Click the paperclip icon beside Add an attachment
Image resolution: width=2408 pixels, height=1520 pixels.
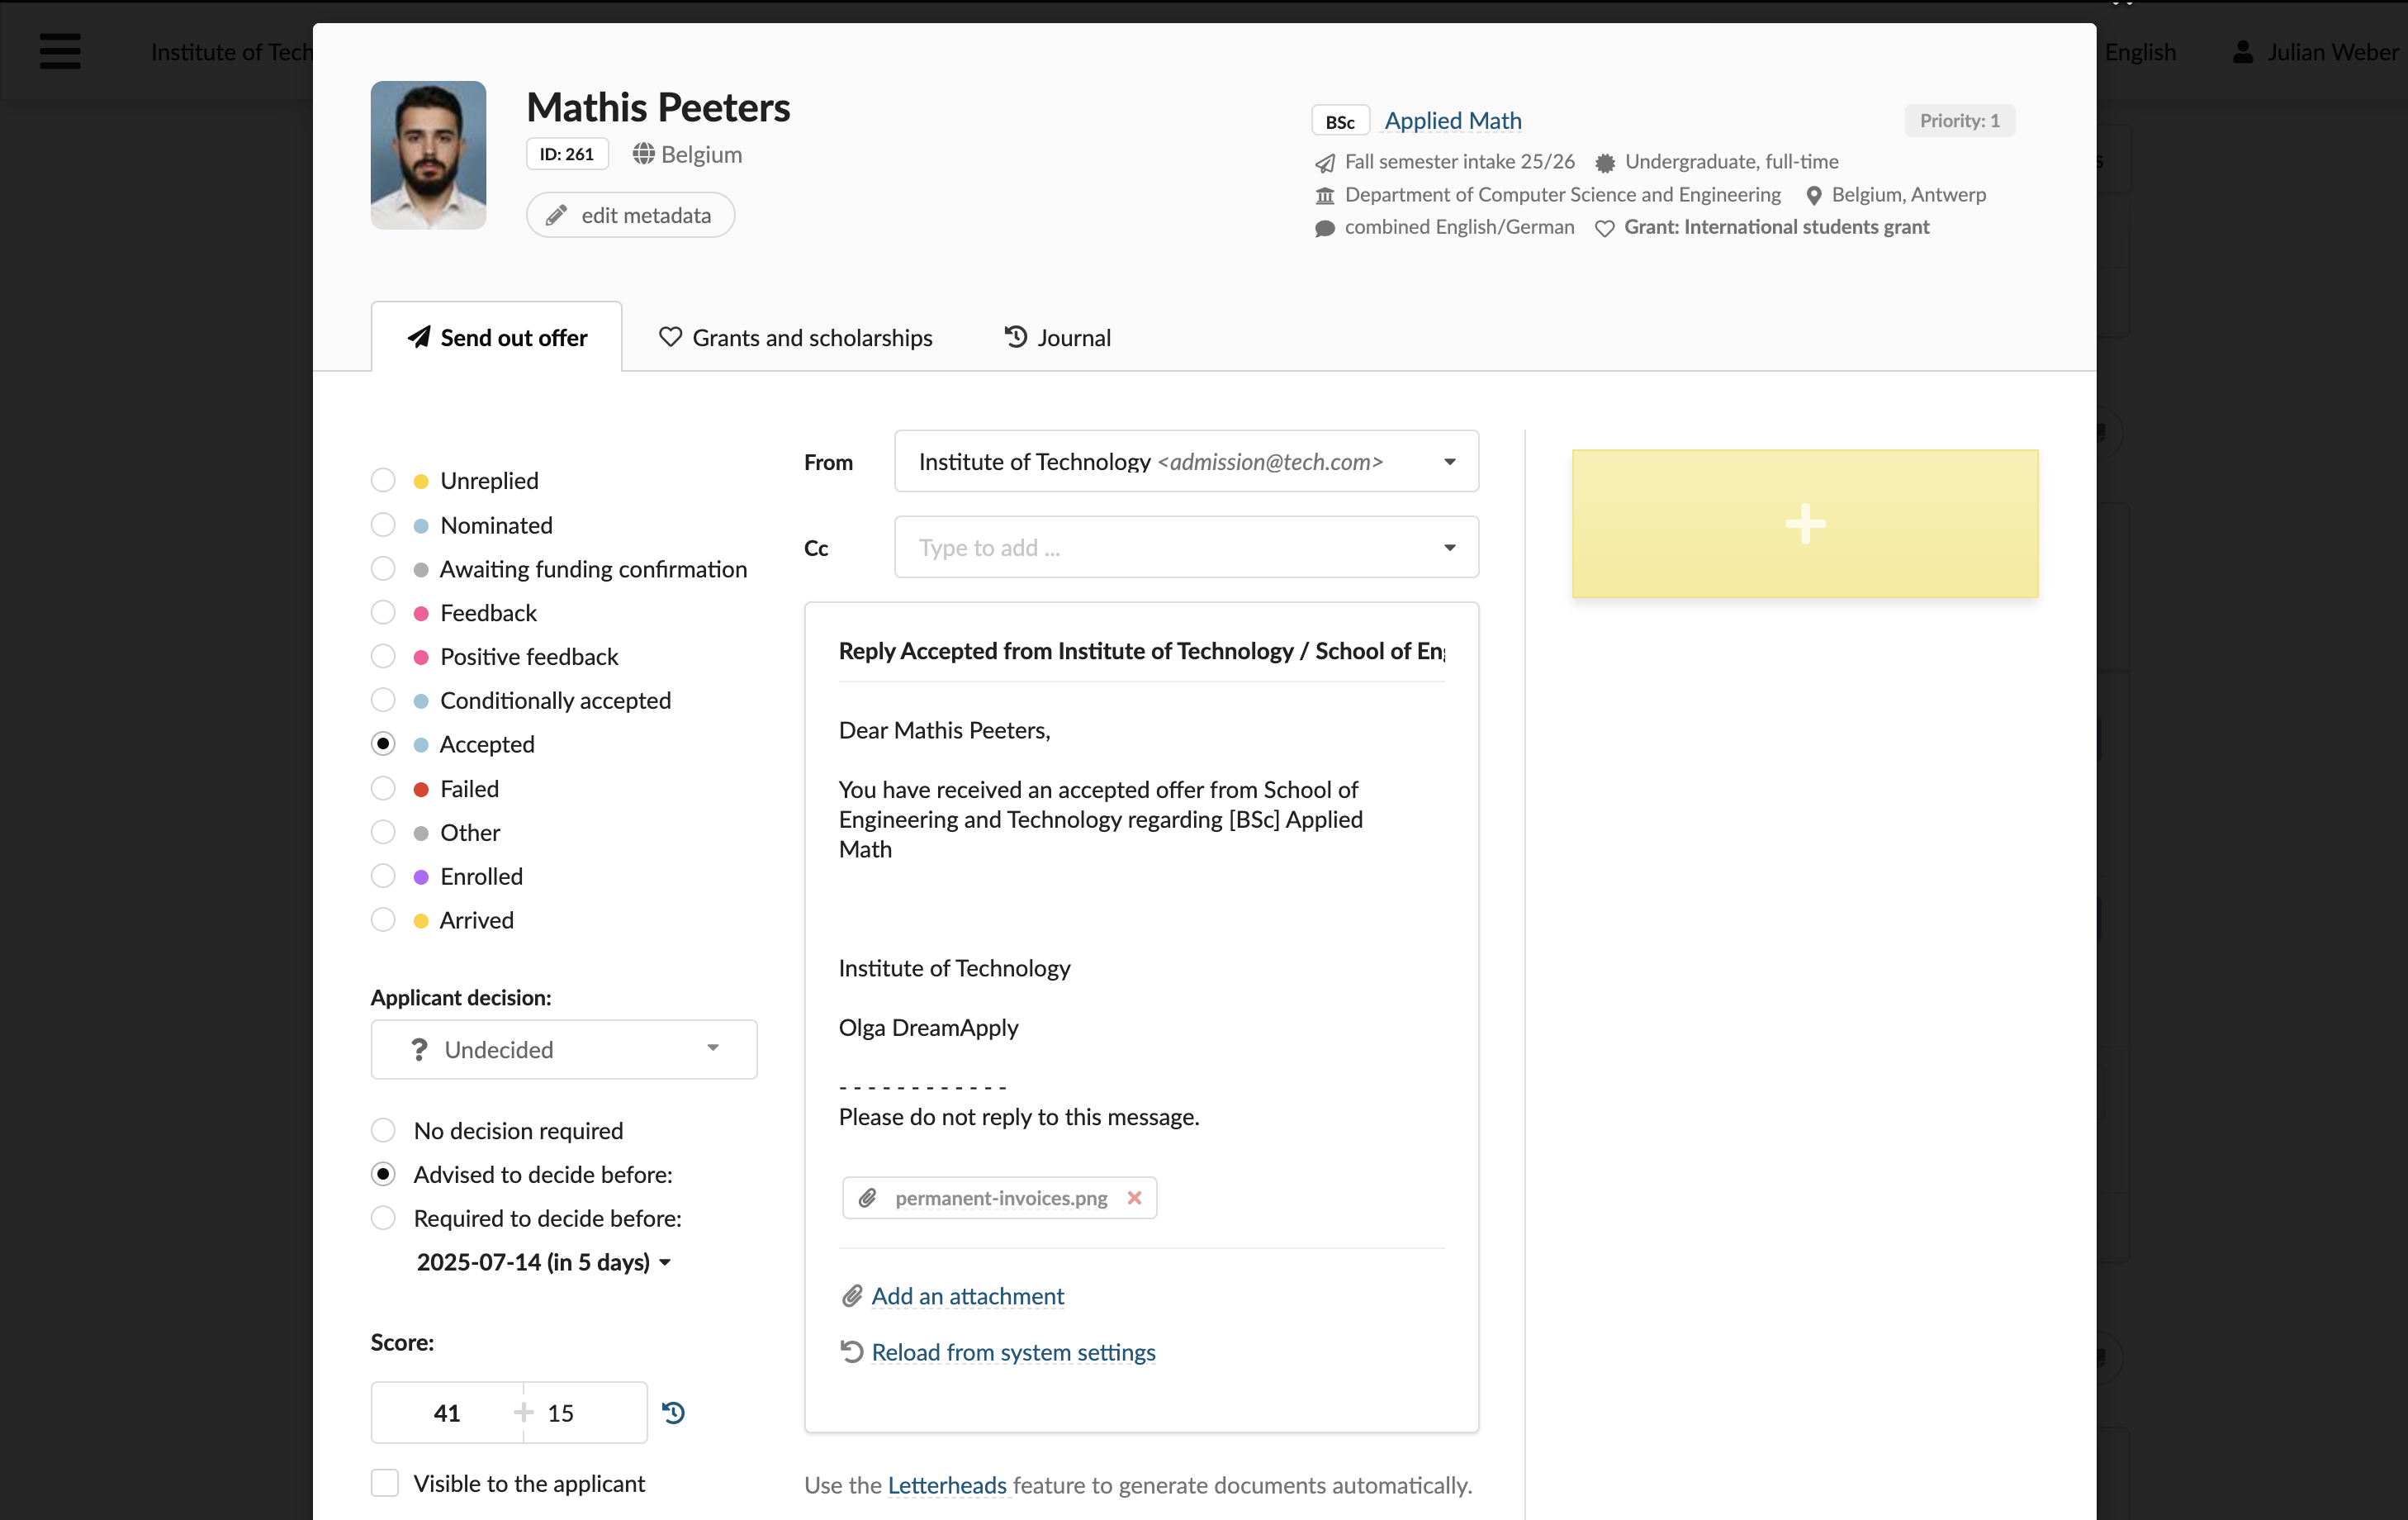pos(852,1296)
